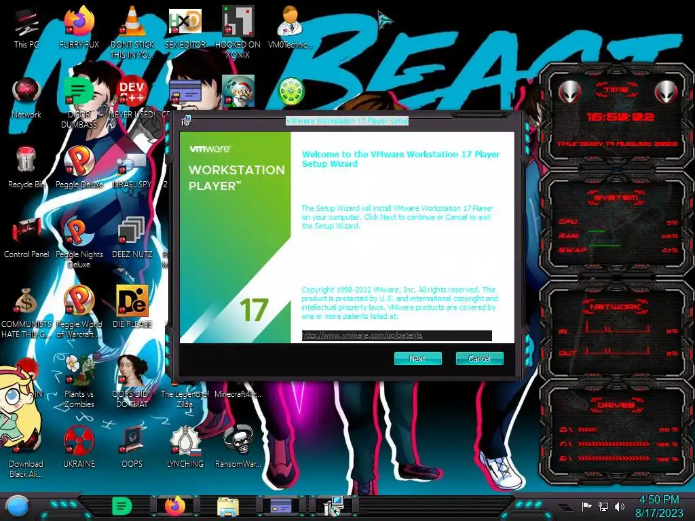Open the network tray icon
The image size is (695, 521).
(603, 506)
